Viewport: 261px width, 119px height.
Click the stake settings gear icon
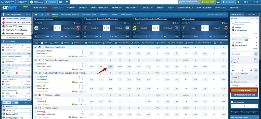256,70
